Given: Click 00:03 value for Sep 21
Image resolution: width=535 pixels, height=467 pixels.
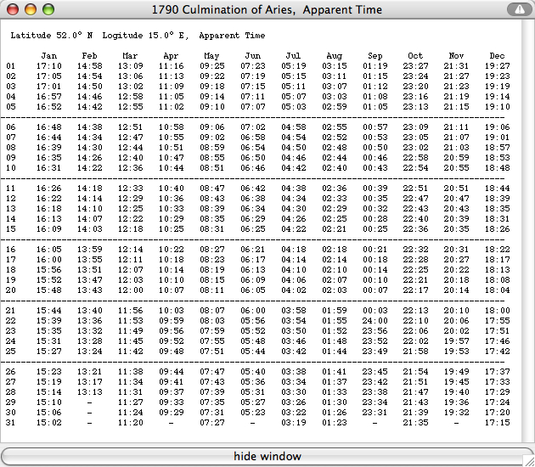Looking at the screenshot, I should (375, 310).
